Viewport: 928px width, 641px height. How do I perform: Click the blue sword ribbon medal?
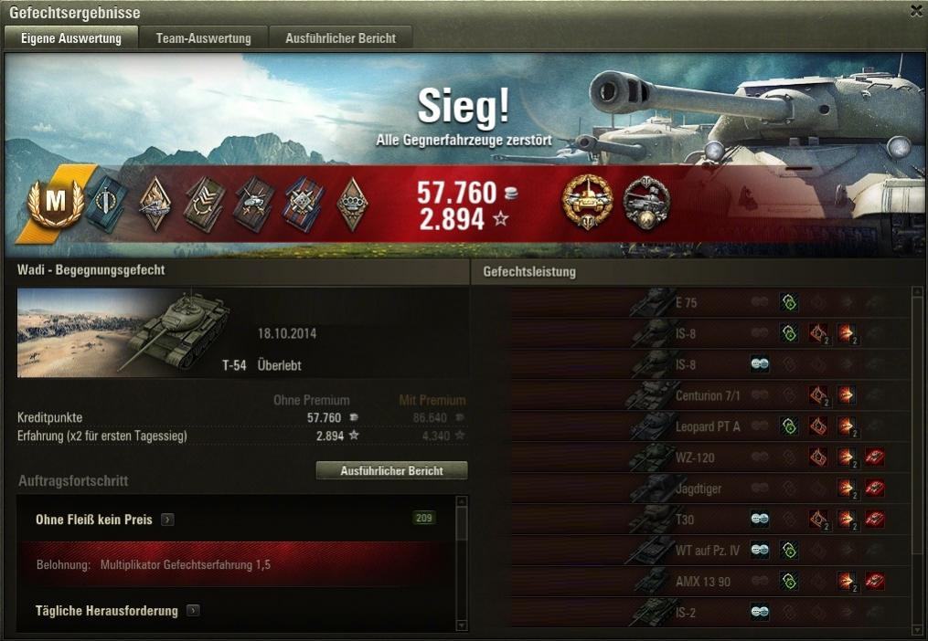pos(107,203)
